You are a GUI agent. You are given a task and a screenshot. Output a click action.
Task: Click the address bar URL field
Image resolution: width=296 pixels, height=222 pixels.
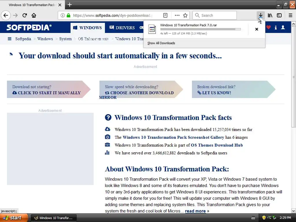point(112,15)
